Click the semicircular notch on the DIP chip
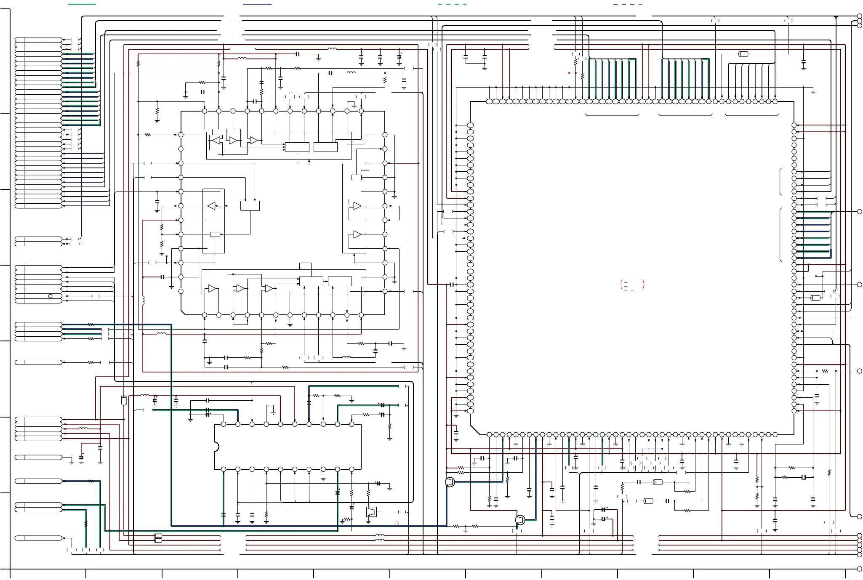Image resolution: width=863 pixels, height=580 pixels. [x=216, y=447]
